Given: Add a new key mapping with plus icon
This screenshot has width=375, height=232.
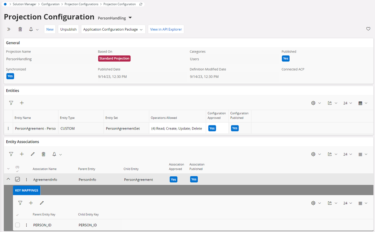Looking at the screenshot, I should click(31, 203).
